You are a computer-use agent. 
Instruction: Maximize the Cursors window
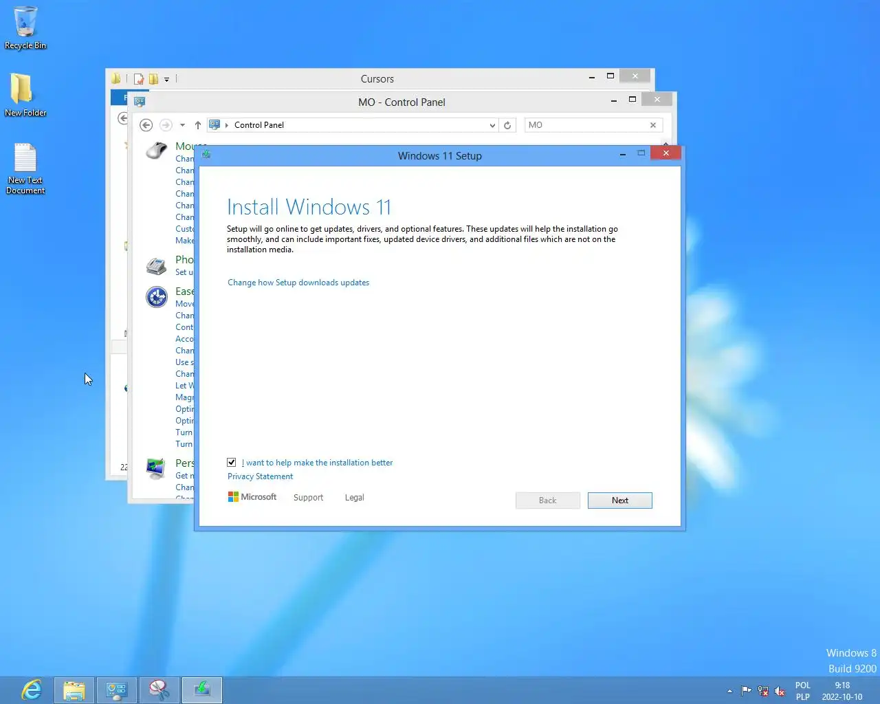point(610,76)
